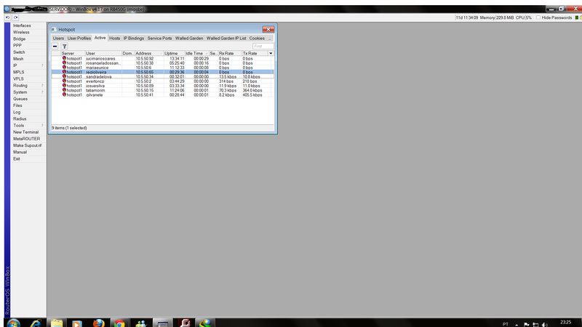Open the Windows Media Player taskbar icon
The width and height of the screenshot is (582, 327).
pyautogui.click(x=77, y=323)
